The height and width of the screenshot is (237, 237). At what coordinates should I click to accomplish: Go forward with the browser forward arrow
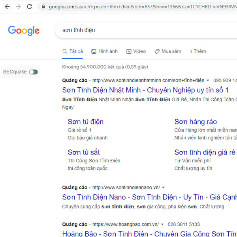click(18, 7)
